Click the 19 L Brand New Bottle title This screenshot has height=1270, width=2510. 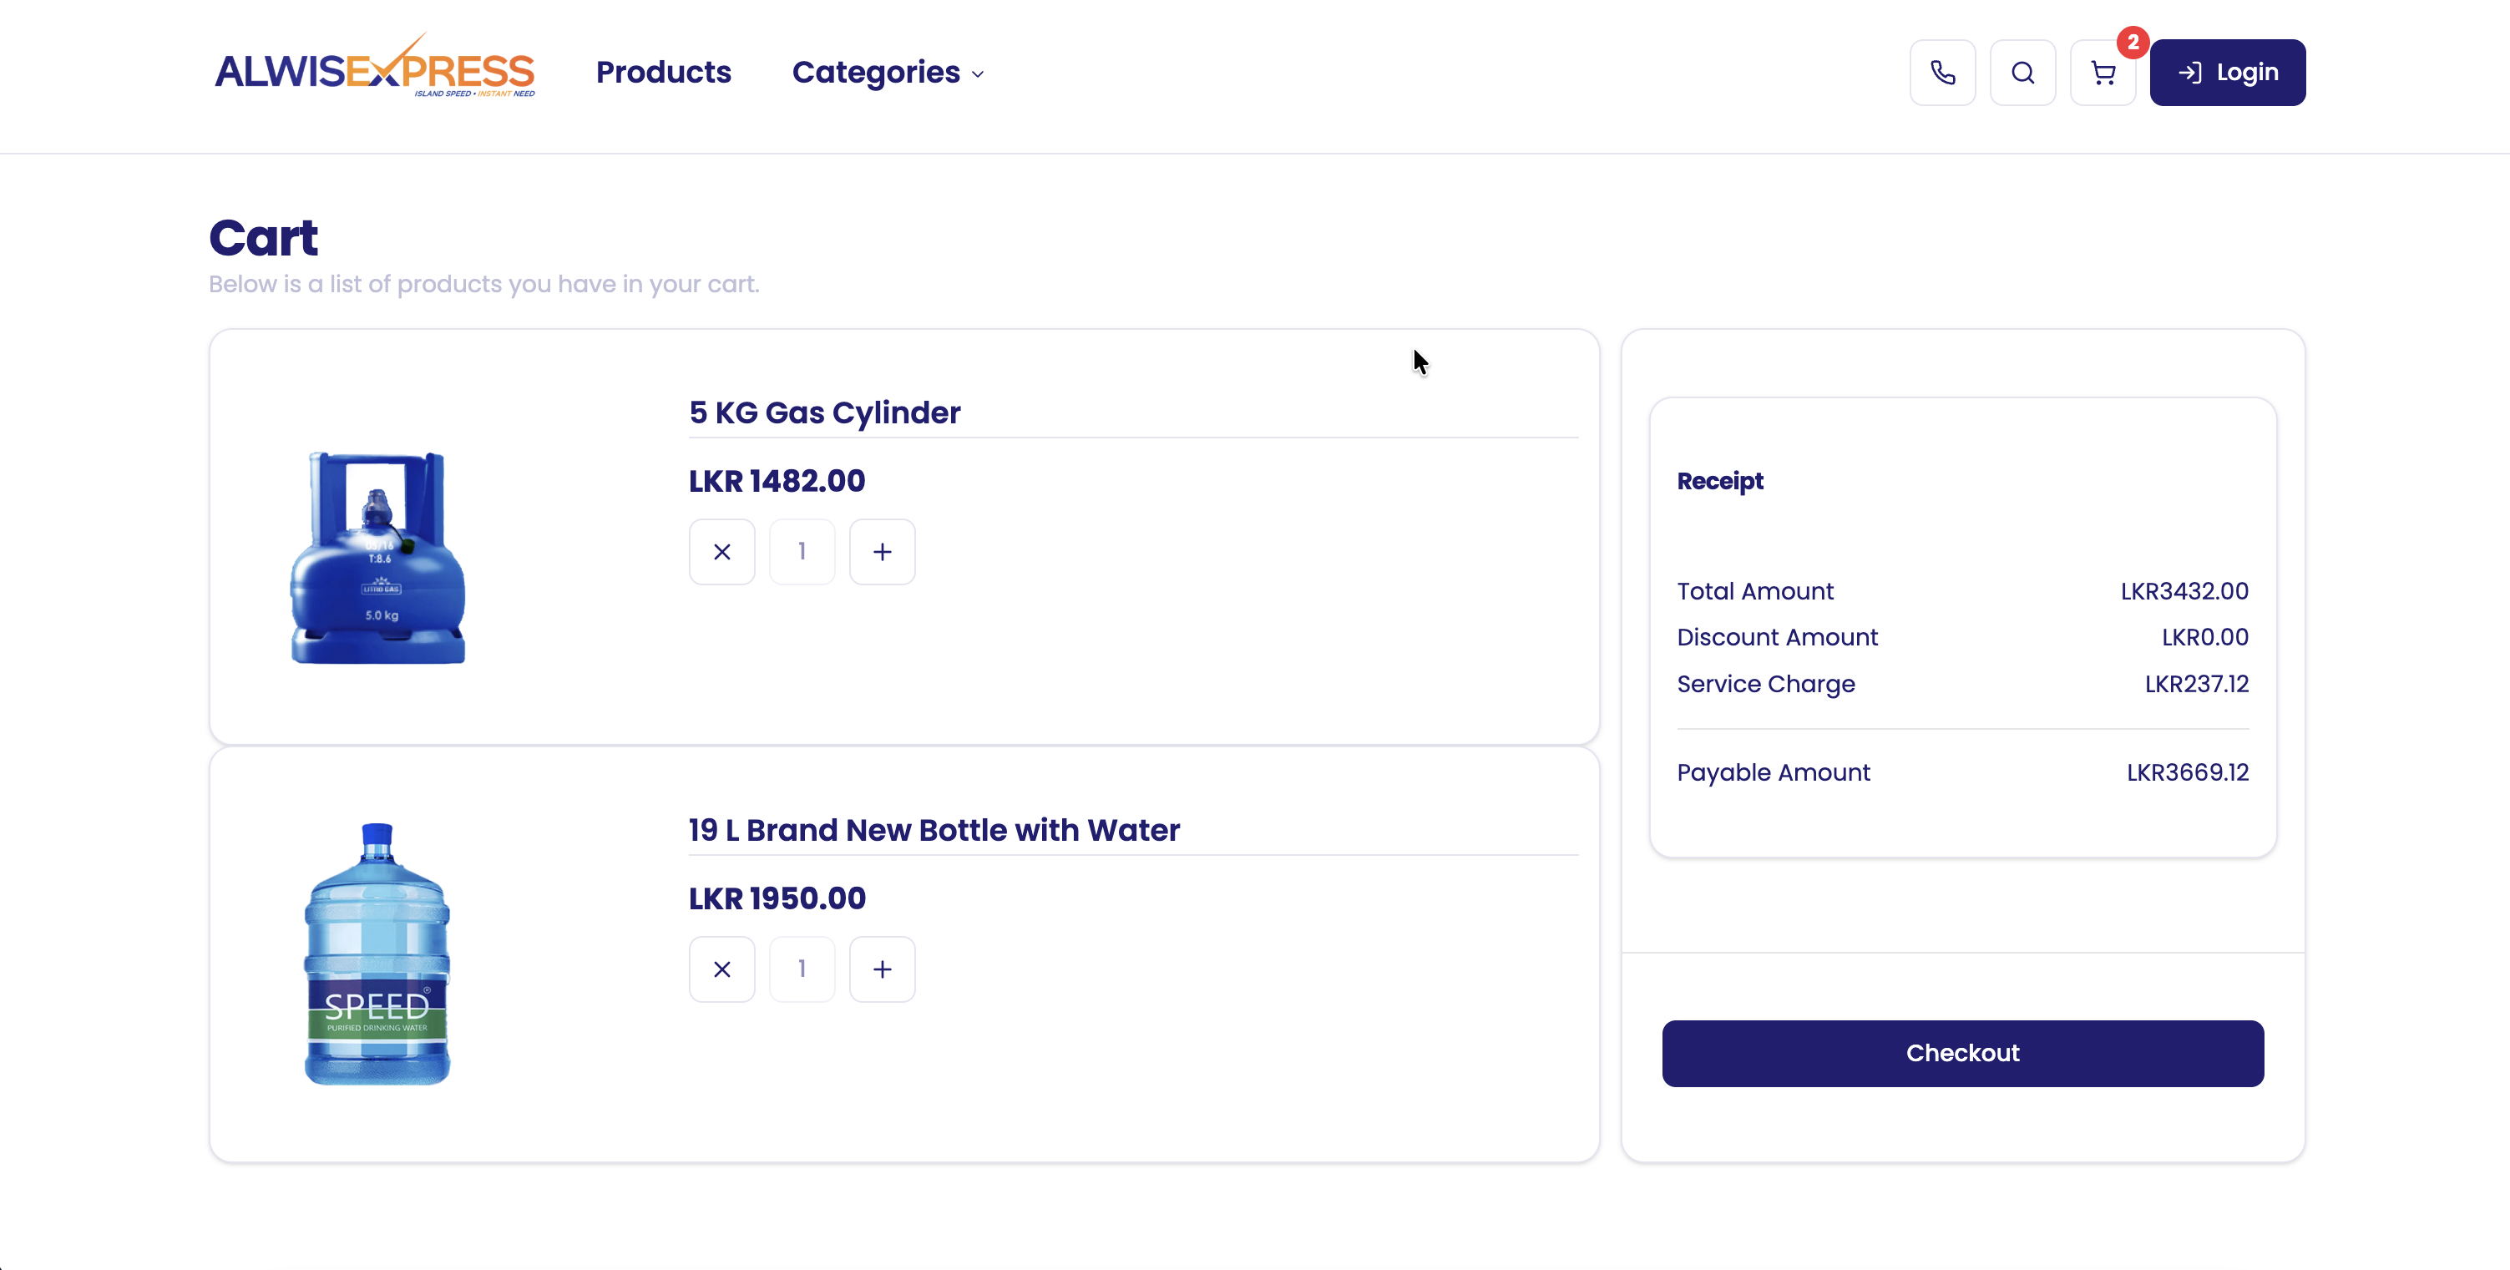click(x=934, y=829)
